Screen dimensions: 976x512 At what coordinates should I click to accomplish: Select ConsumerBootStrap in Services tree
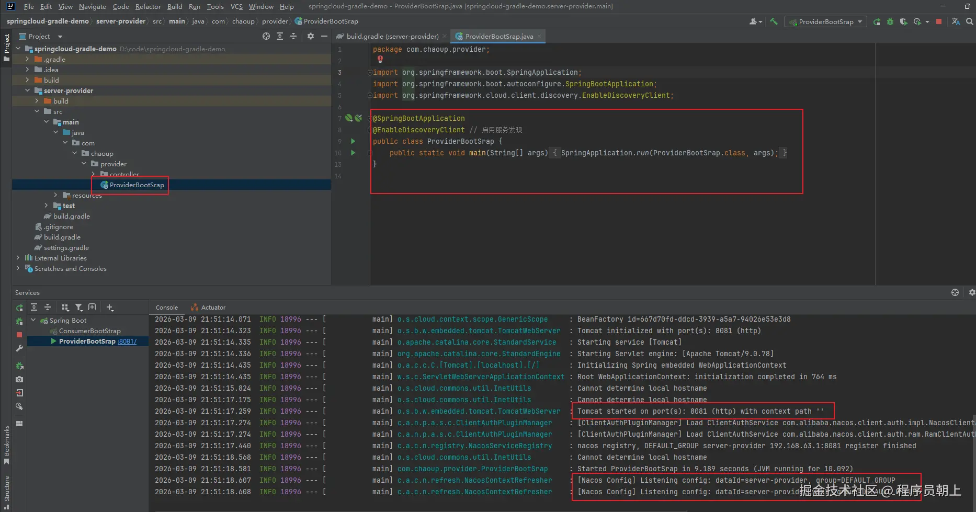click(x=89, y=331)
